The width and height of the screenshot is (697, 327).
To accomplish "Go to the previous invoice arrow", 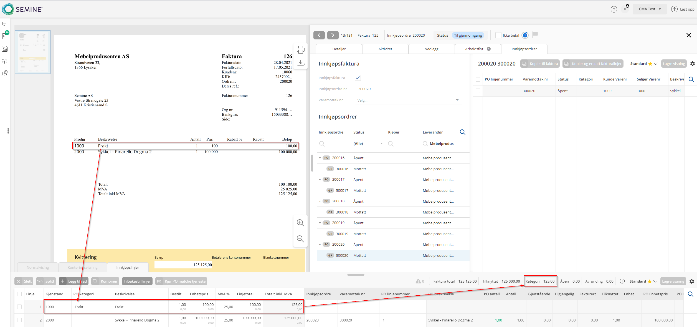I will 319,35.
